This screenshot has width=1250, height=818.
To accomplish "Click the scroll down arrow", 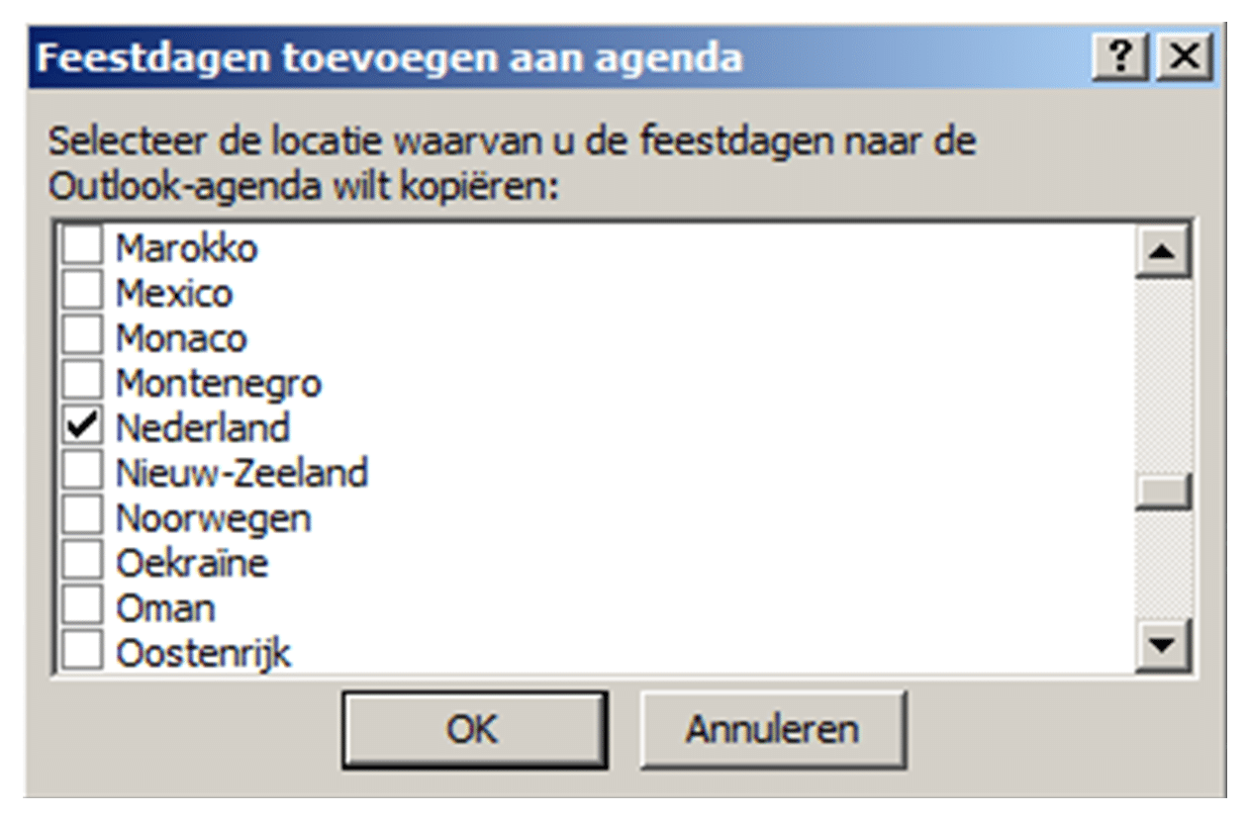I will [x=1163, y=648].
